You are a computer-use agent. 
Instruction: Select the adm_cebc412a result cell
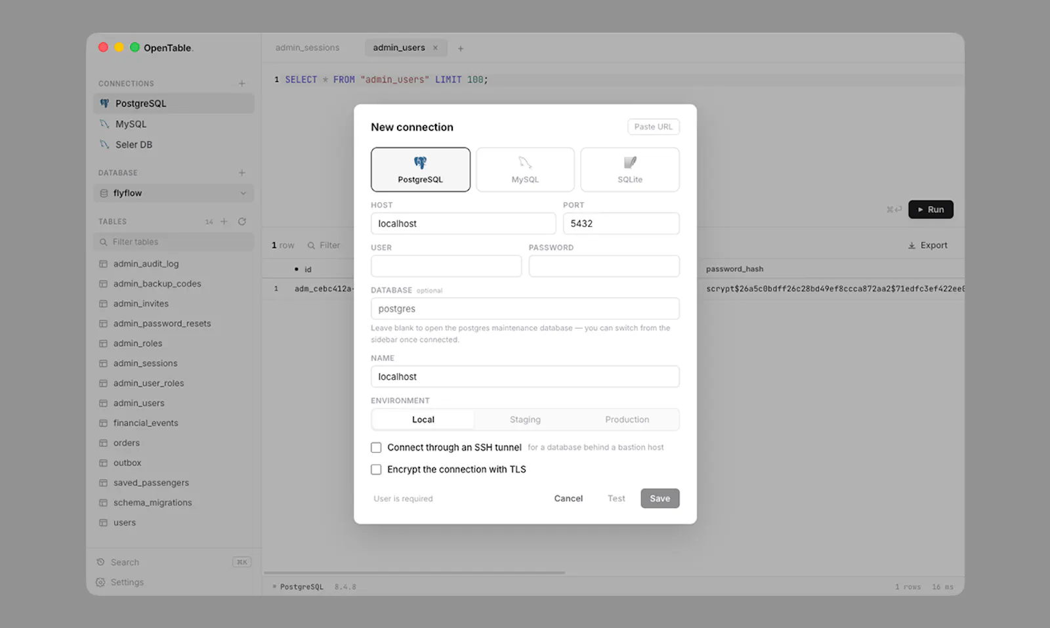[323, 289]
